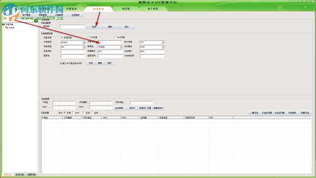This screenshot has width=316, height=178.
Task: Select the 设备列表 tree root icon
Action: pyautogui.click(x=3, y=24)
